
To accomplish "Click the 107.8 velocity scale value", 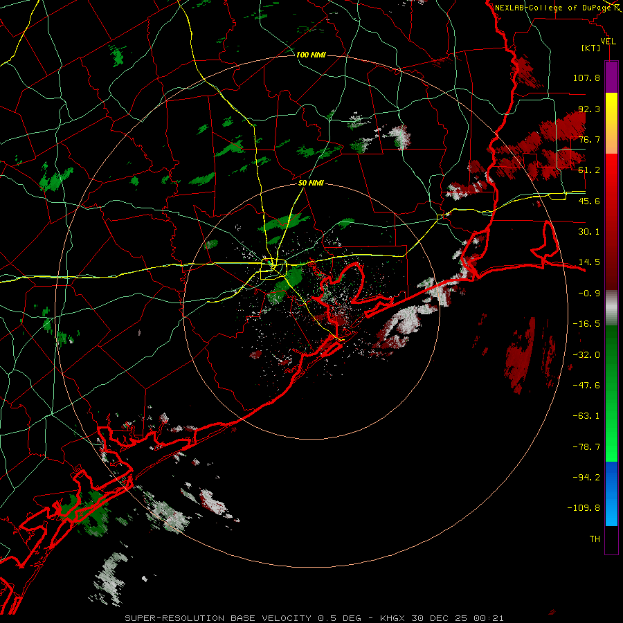I will click(x=586, y=78).
